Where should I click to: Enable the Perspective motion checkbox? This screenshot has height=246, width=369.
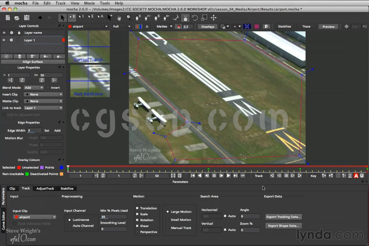pyautogui.click(x=137, y=232)
